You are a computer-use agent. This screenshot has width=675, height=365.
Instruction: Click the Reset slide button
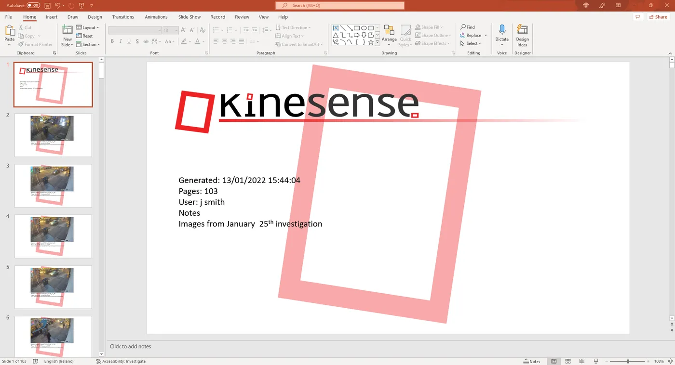coord(84,36)
